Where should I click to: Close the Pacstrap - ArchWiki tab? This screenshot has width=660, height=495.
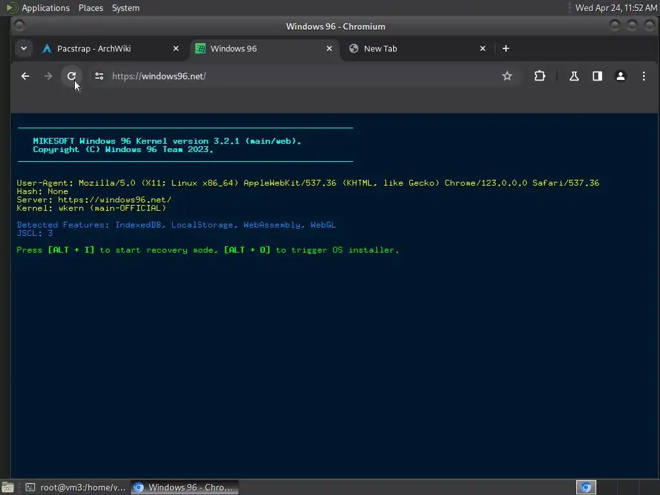point(176,48)
